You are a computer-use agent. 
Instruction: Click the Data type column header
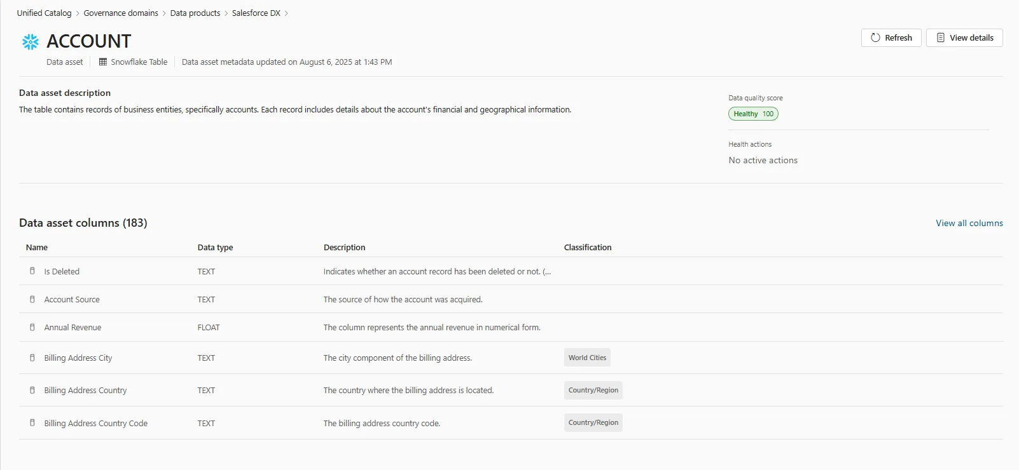215,247
